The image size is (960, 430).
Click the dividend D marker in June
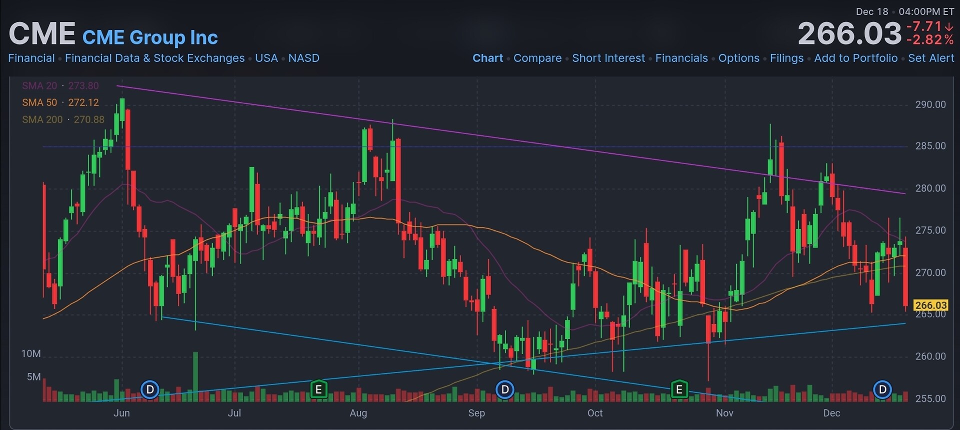[x=150, y=389]
